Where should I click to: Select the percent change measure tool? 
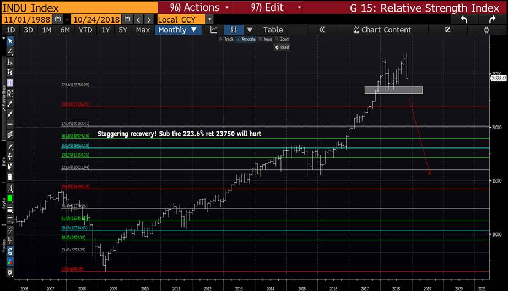[x=10, y=62]
